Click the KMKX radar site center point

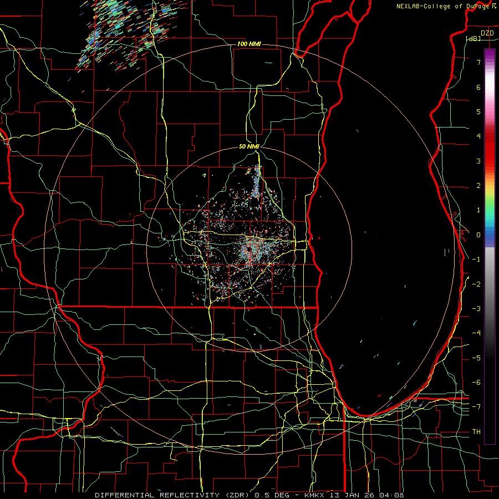pyautogui.click(x=249, y=249)
